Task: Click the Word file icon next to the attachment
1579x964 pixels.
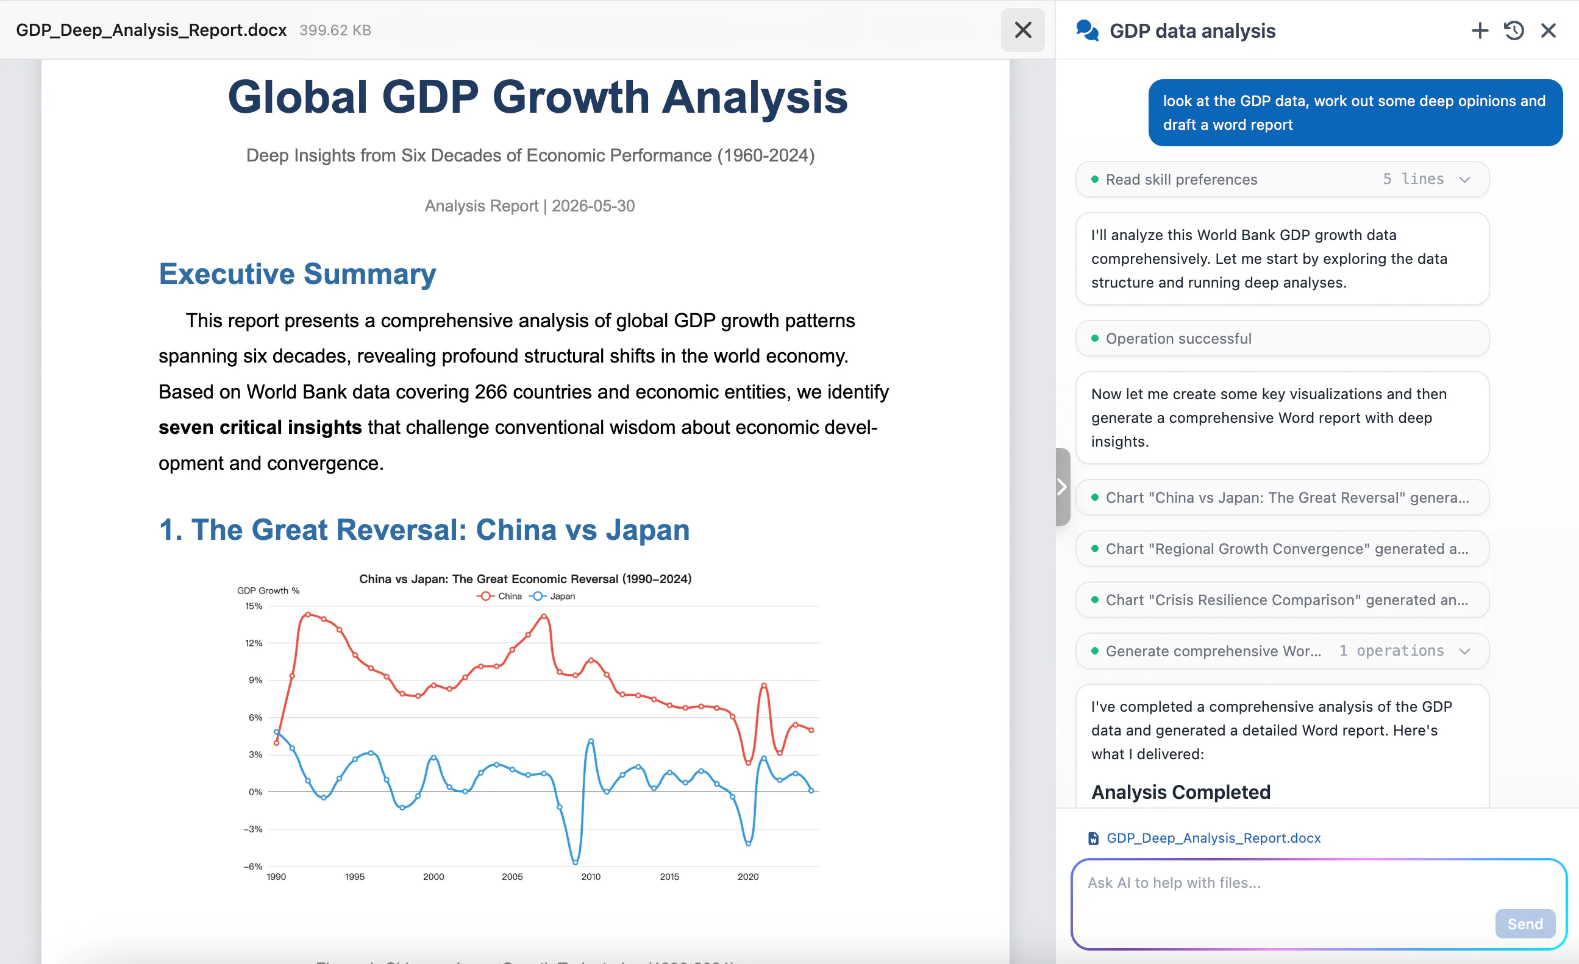Action: click(x=1093, y=838)
